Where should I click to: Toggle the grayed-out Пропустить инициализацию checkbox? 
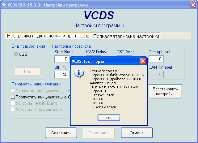13,91
